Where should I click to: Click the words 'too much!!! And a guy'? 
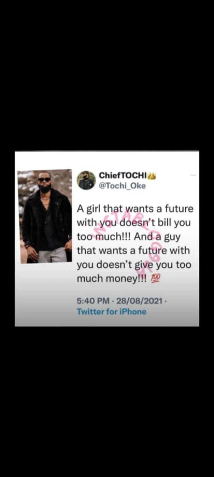[128, 237]
